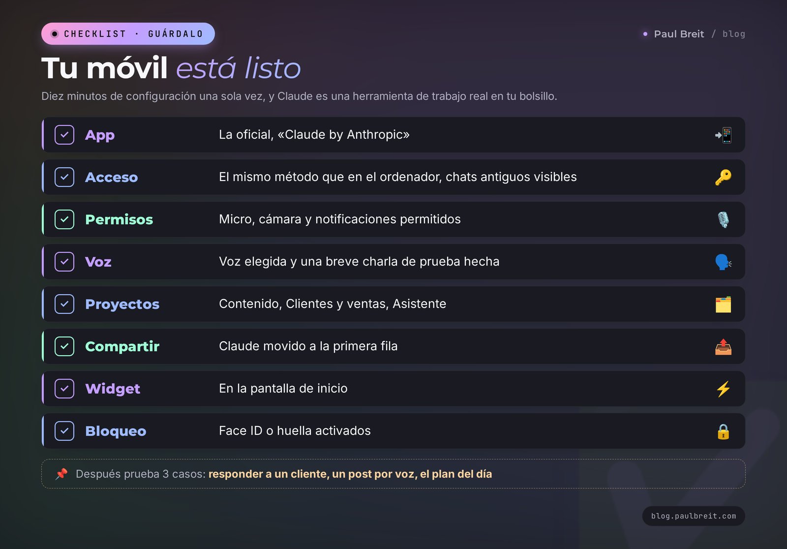Click the padlock icon in Bloqueo row

click(x=723, y=431)
